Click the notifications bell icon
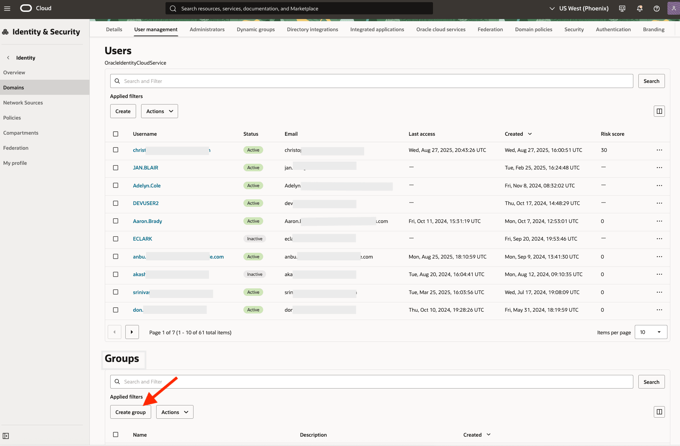680x446 pixels. (x=639, y=8)
